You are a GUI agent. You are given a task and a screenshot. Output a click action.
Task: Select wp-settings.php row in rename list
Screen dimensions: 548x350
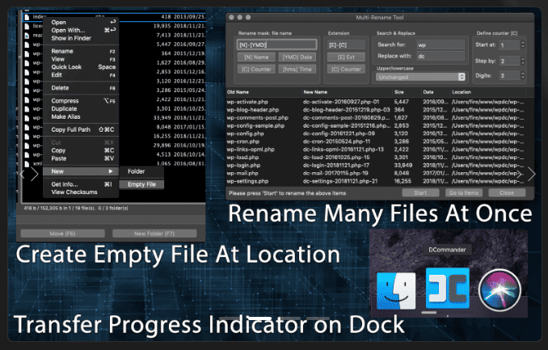[x=380, y=181]
